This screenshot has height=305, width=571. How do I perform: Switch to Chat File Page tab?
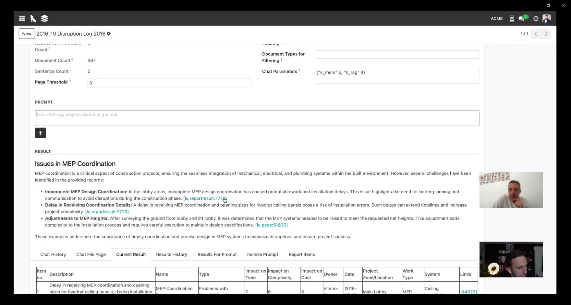point(91,254)
